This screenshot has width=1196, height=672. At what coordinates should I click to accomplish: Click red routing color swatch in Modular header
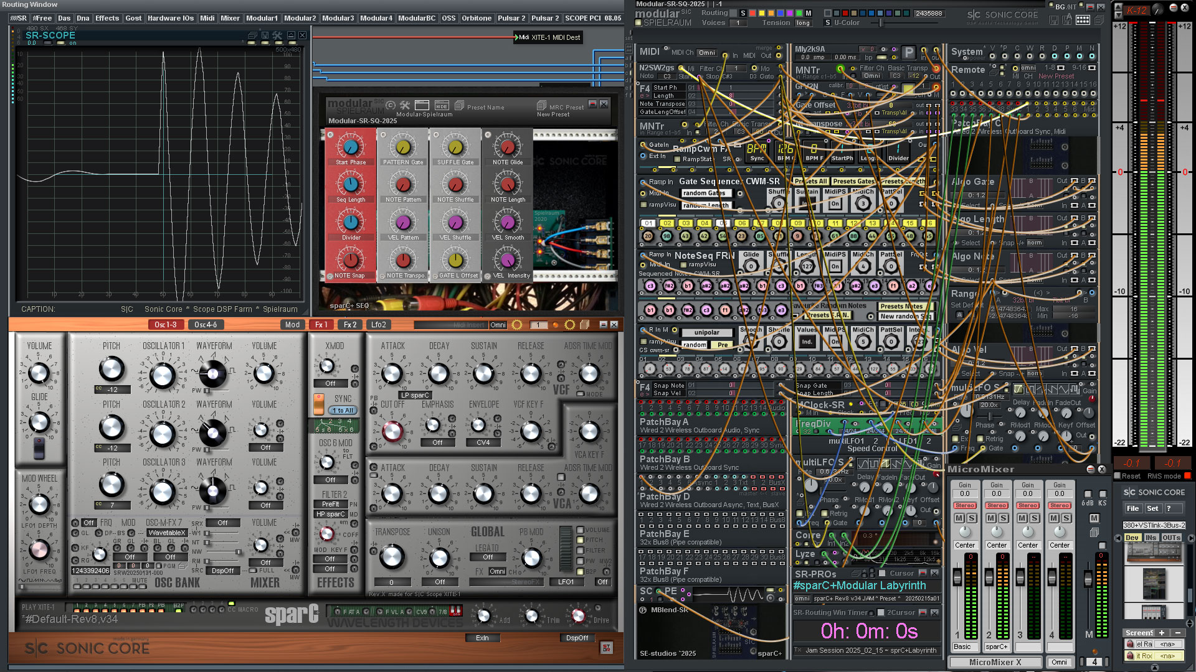[x=752, y=13]
